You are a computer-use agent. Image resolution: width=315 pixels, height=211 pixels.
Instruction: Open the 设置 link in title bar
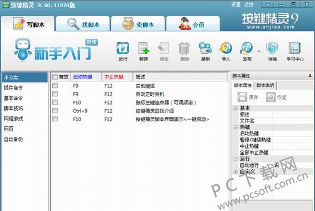click(x=235, y=4)
